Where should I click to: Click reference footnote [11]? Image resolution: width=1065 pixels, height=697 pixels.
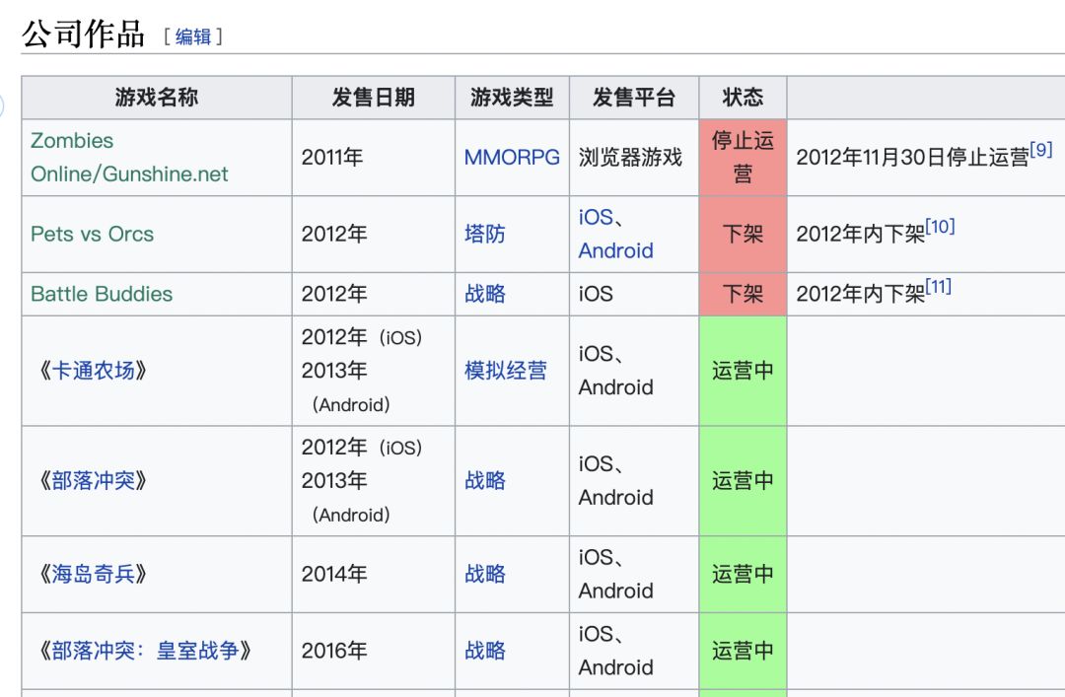(938, 287)
